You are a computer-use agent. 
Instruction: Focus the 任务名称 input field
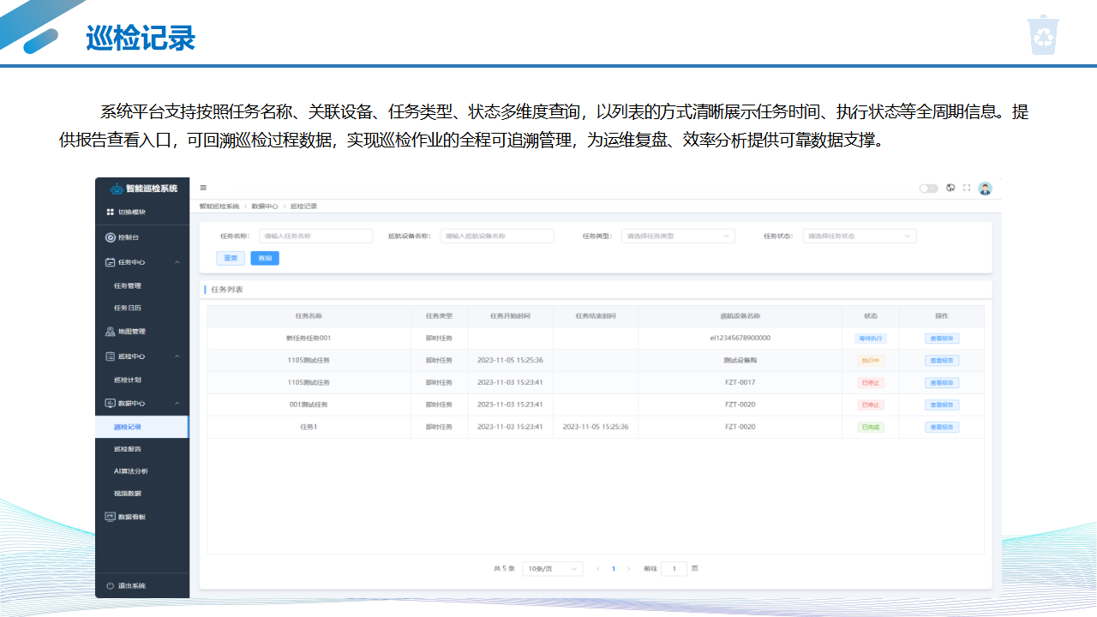click(x=316, y=236)
